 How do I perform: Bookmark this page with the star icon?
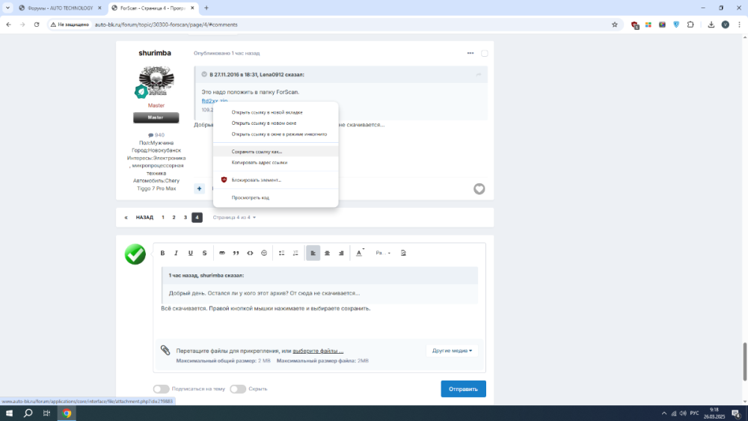(x=614, y=25)
